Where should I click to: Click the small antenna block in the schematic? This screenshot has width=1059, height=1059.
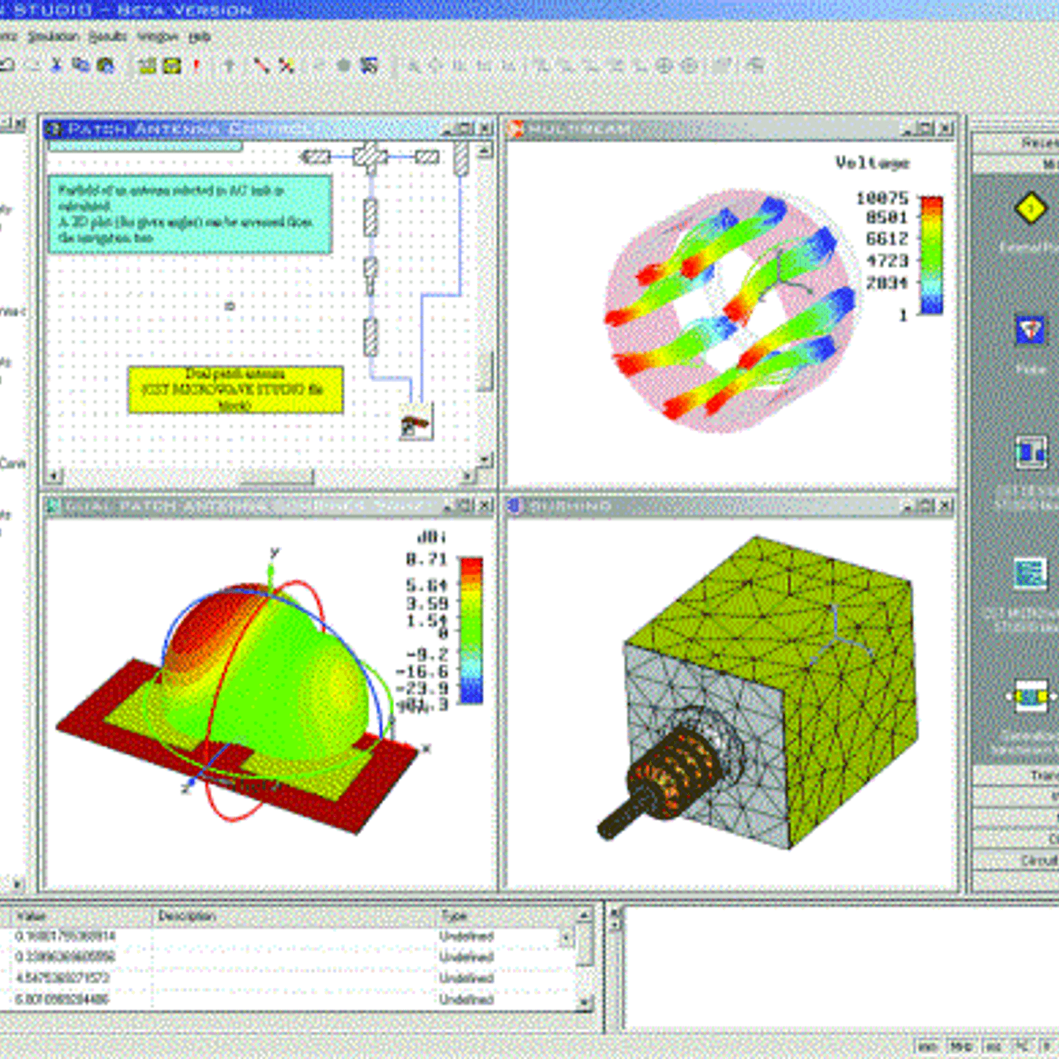point(416,424)
